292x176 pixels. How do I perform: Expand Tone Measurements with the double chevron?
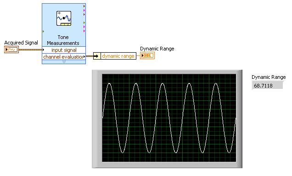[64, 61]
